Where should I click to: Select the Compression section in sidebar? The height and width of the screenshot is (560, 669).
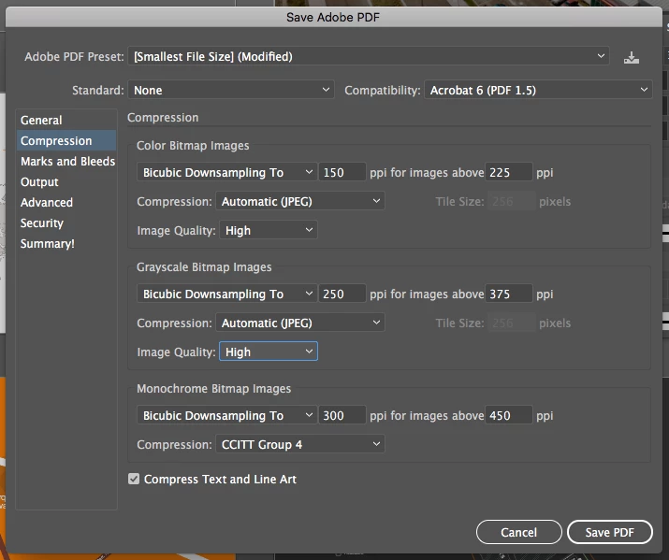(x=66, y=140)
